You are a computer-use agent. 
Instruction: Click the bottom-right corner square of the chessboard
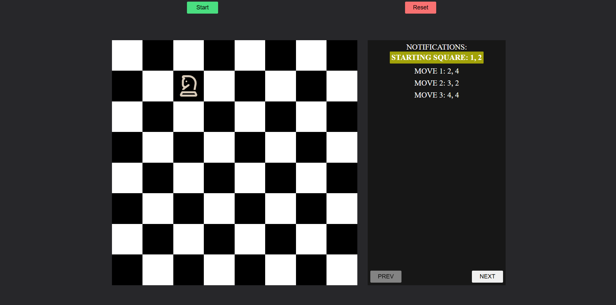pyautogui.click(x=342, y=270)
